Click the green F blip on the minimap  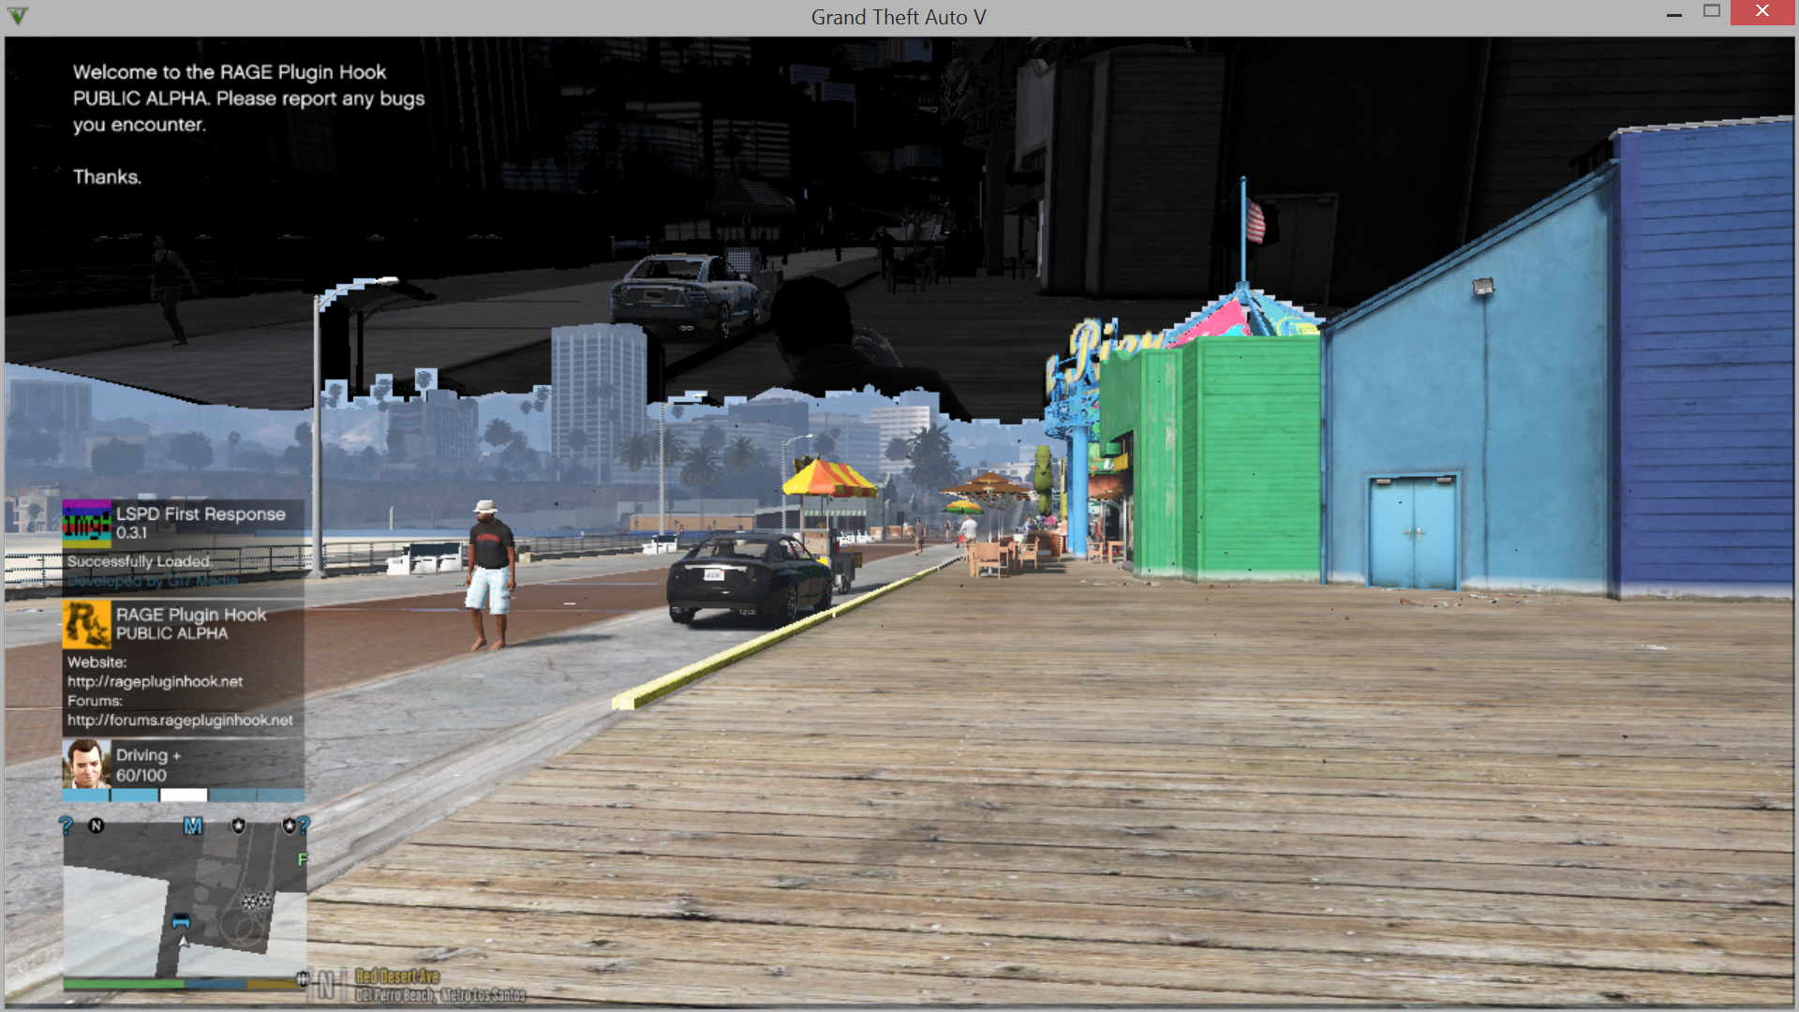click(302, 859)
